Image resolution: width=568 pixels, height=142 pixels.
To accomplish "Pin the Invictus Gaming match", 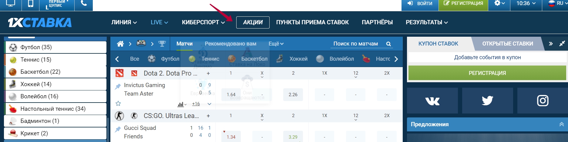I will [118, 86].
